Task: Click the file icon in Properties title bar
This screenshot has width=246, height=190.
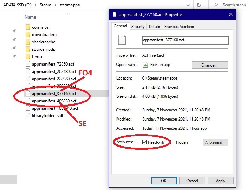Action: 115,14
